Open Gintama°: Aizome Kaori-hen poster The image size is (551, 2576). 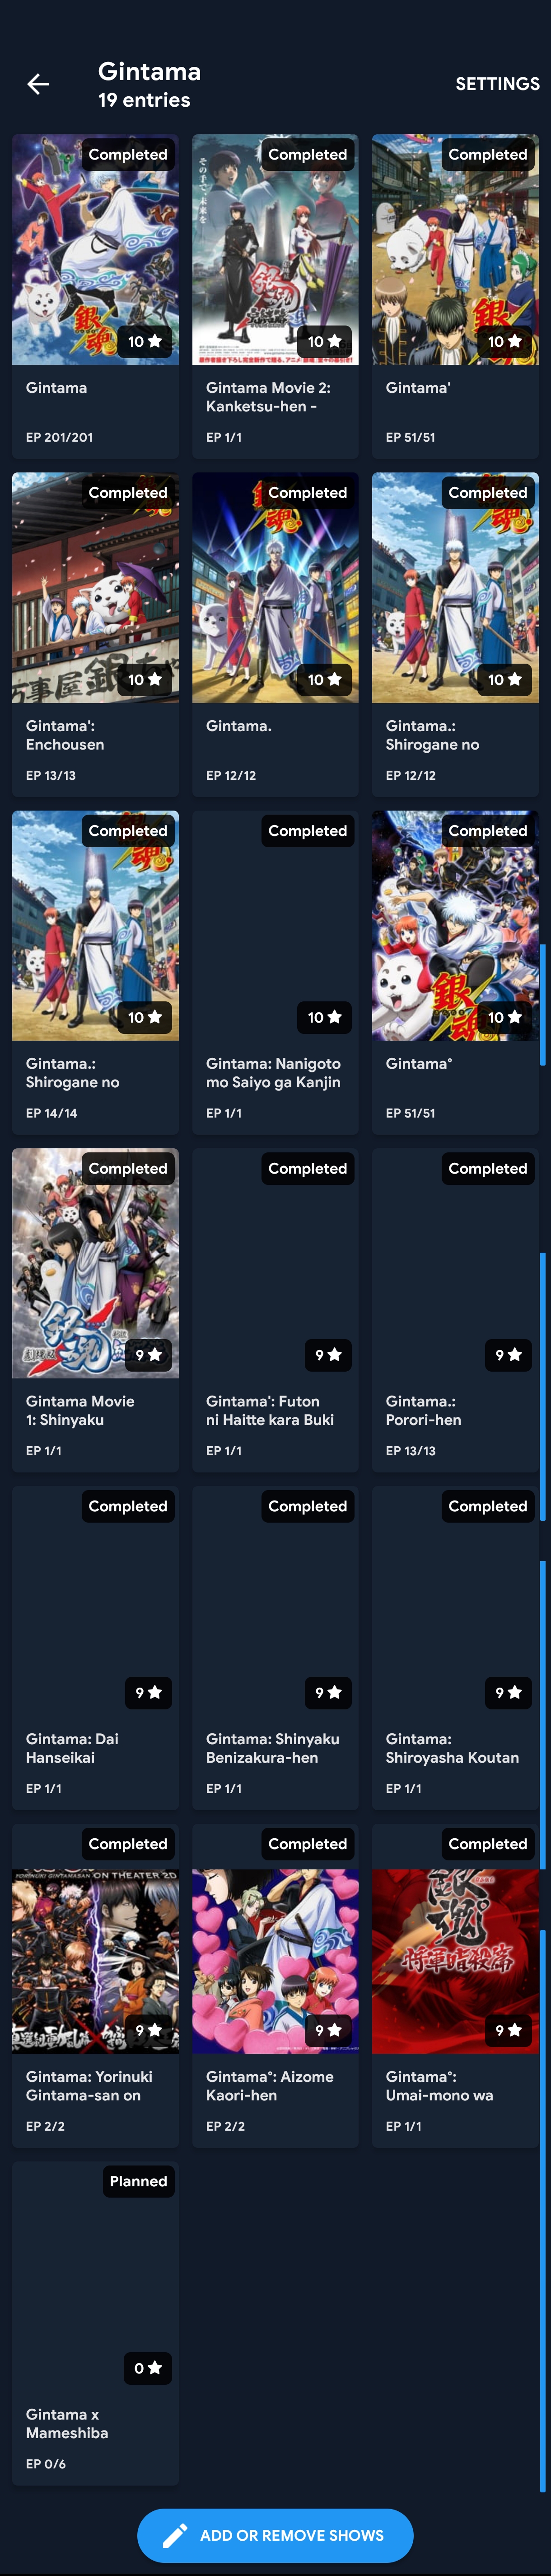pyautogui.click(x=275, y=1961)
